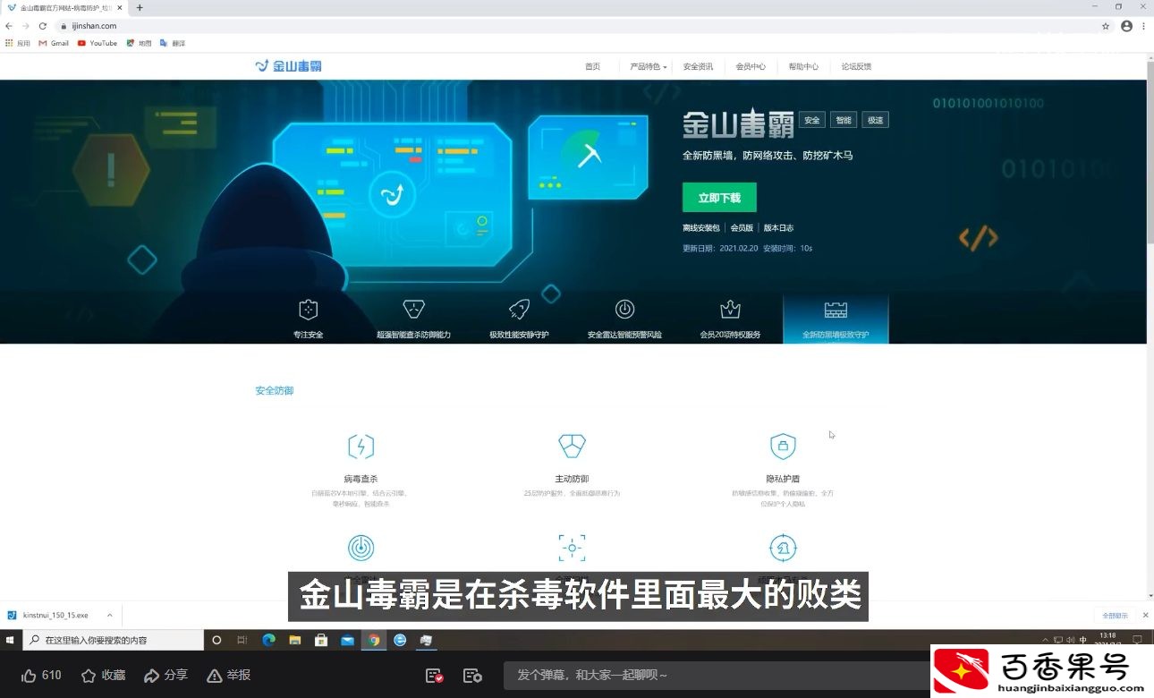
Task: Open the Chrome three-dot menu
Action: [1143, 26]
